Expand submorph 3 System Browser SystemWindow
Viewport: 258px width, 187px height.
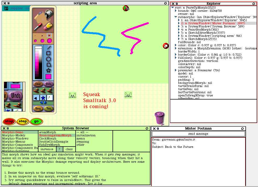pos(179,26)
